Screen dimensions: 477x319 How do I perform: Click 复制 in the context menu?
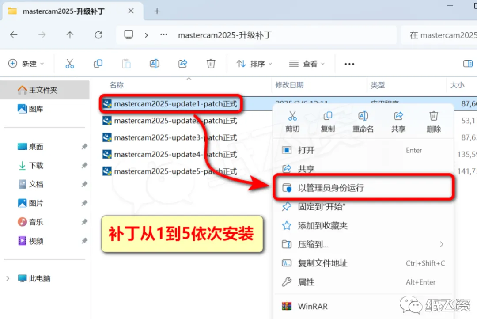(x=328, y=122)
